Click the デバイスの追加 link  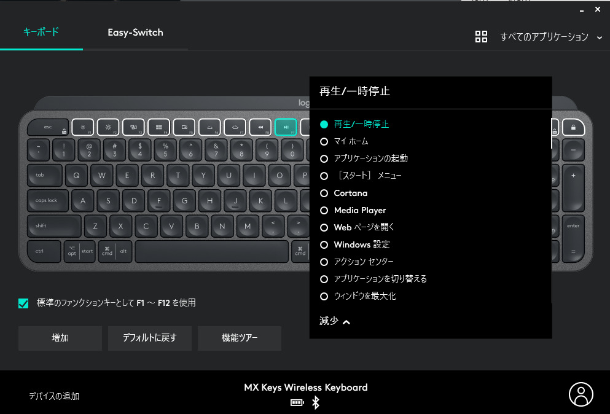[x=54, y=396]
